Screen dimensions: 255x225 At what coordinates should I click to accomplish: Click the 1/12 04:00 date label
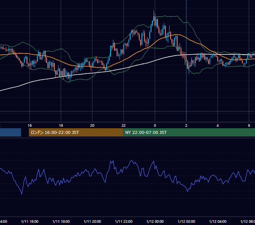218,221
